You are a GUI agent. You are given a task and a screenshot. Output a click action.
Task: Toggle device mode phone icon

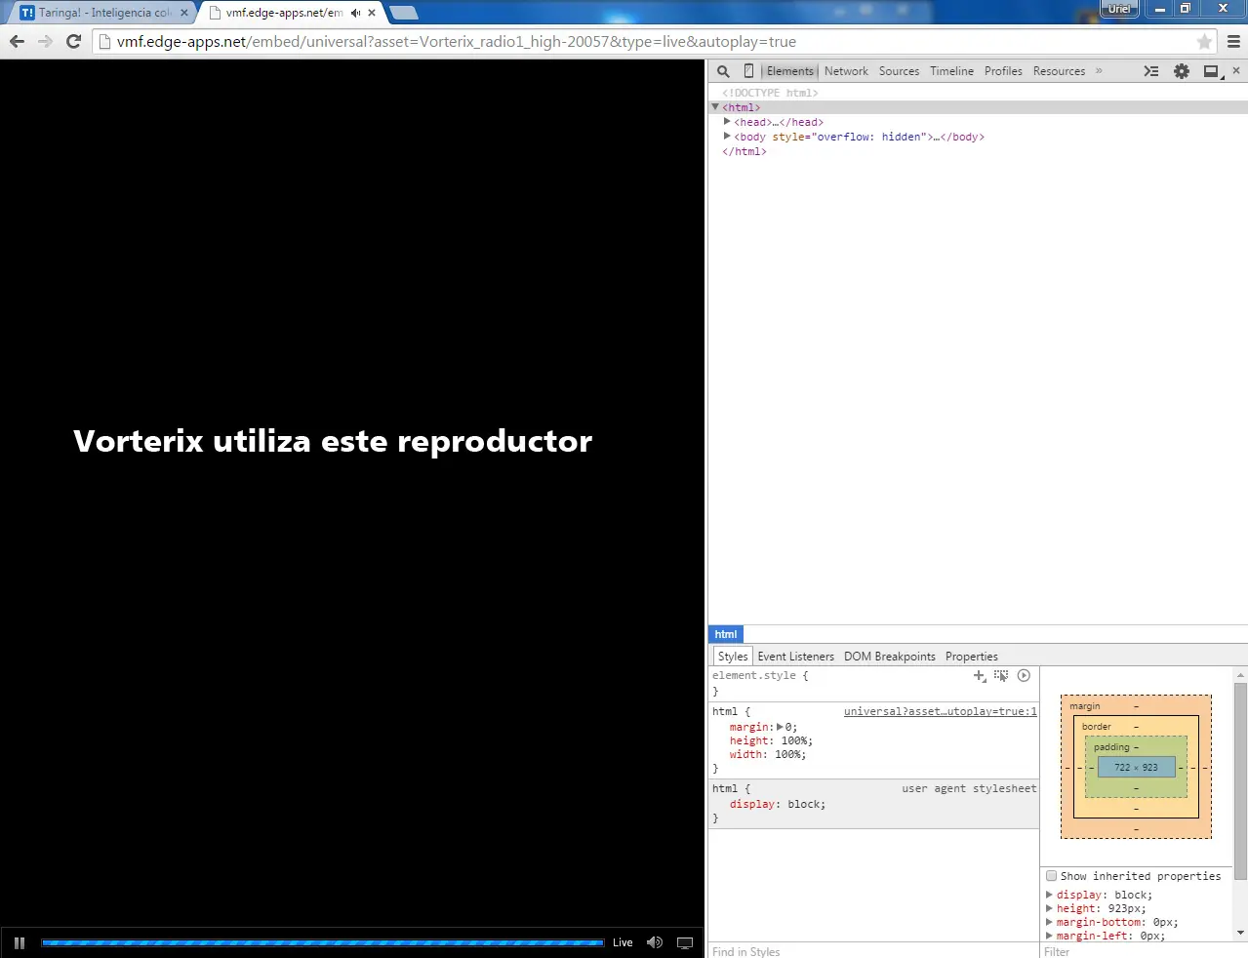748,71
